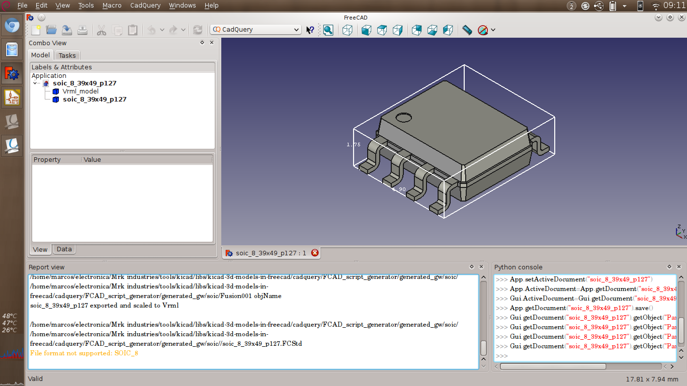Toggle floating for the Combo View panel
This screenshot has width=687, height=386.
(202, 43)
